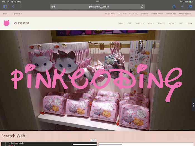
Task: Reload the pinkcoding.com page
Action: tap(142, 7)
